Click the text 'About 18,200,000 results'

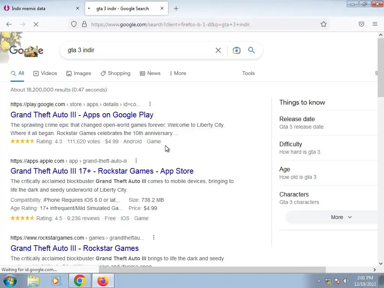tap(40, 90)
